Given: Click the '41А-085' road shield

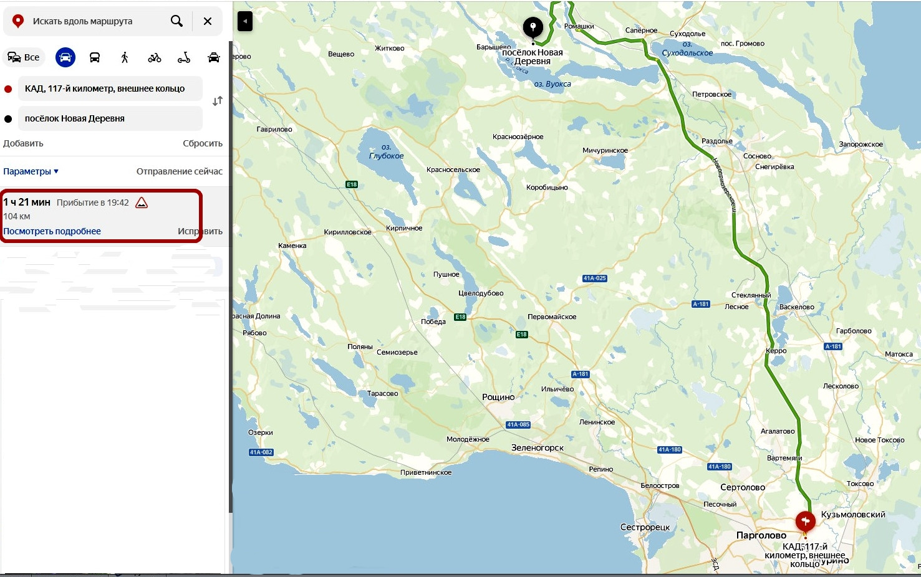Looking at the screenshot, I should click(x=518, y=425).
